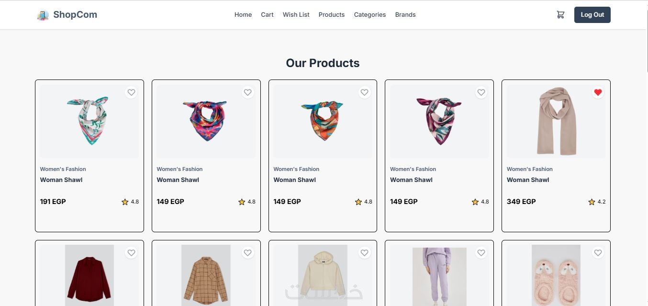View the teal floral shawl image
This screenshot has height=306, width=648.
click(89, 121)
